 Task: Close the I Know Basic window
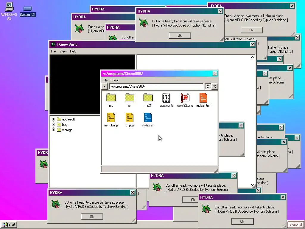253,44
